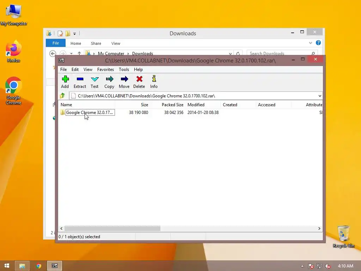This screenshot has width=361, height=271.
Task: Open Google Chrome desktop shortcut
Action: point(14,91)
